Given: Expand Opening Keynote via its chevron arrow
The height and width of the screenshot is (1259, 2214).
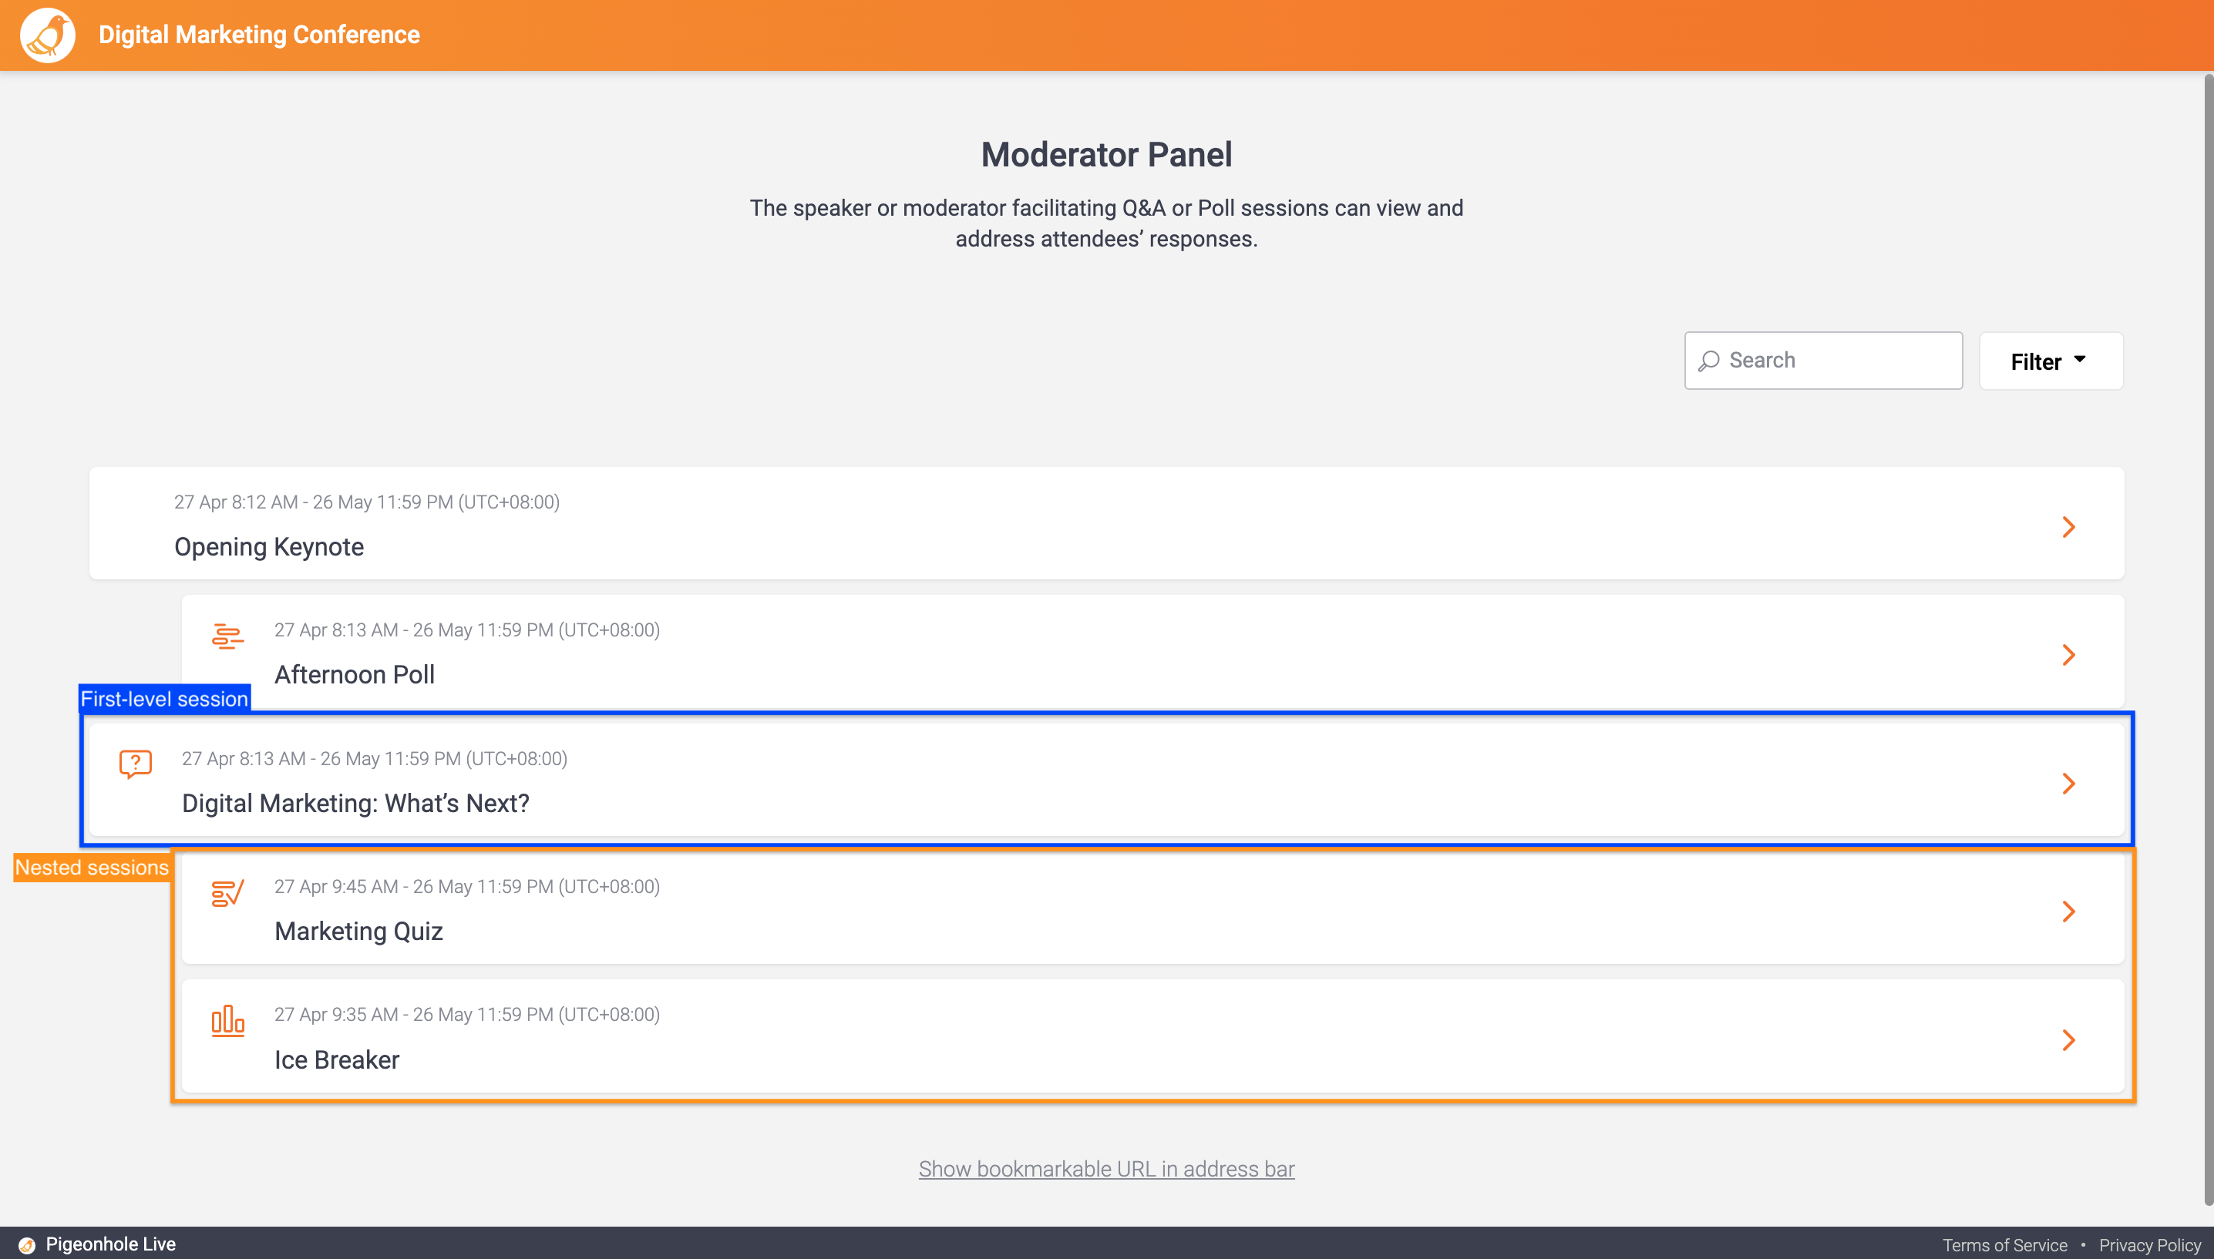Looking at the screenshot, I should pyautogui.click(x=2069, y=526).
